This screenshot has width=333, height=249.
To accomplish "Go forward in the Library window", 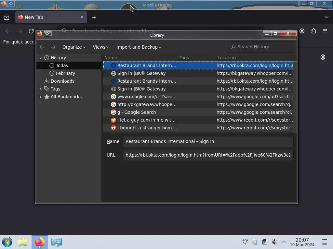I will click(53, 47).
